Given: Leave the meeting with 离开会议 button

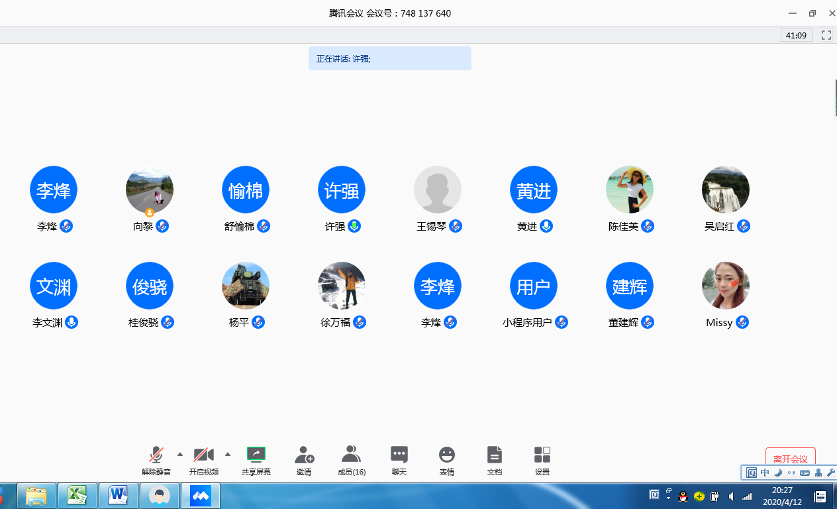Looking at the screenshot, I should tap(790, 459).
